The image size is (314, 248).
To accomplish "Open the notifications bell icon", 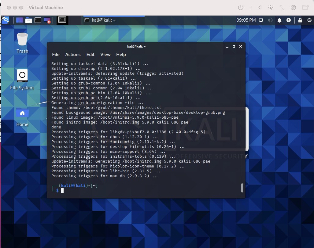I will click(x=279, y=20).
